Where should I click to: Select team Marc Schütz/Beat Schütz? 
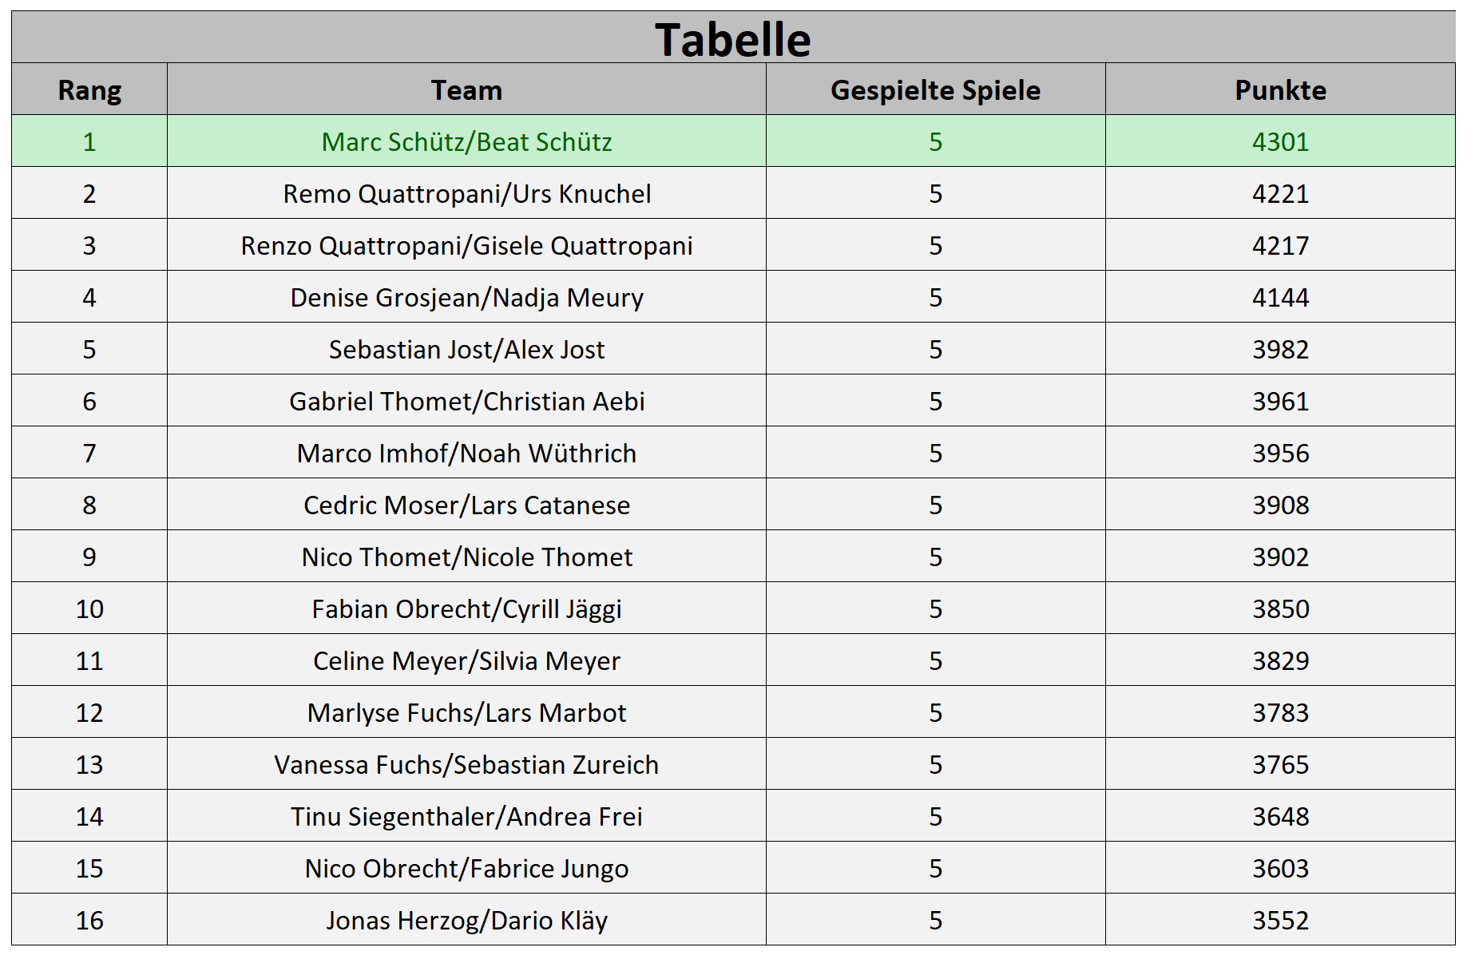466,141
